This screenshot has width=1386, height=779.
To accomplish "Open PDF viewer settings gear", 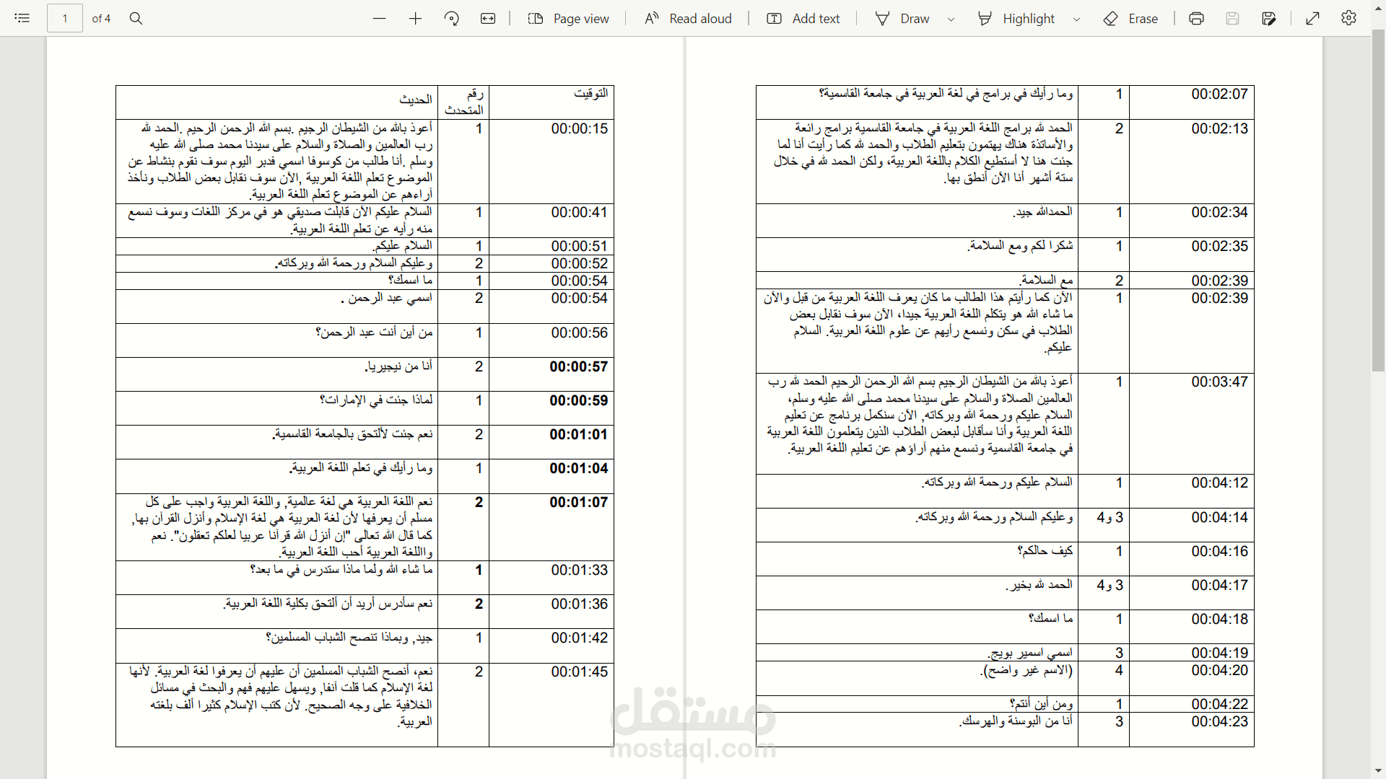I will [x=1348, y=18].
